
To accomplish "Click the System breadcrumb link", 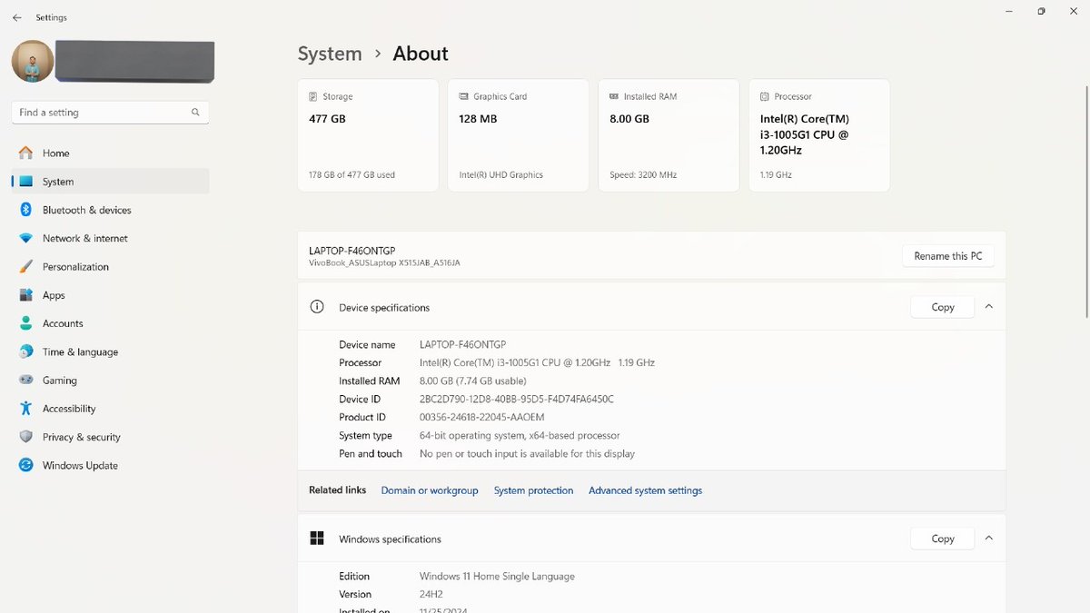I will (330, 54).
